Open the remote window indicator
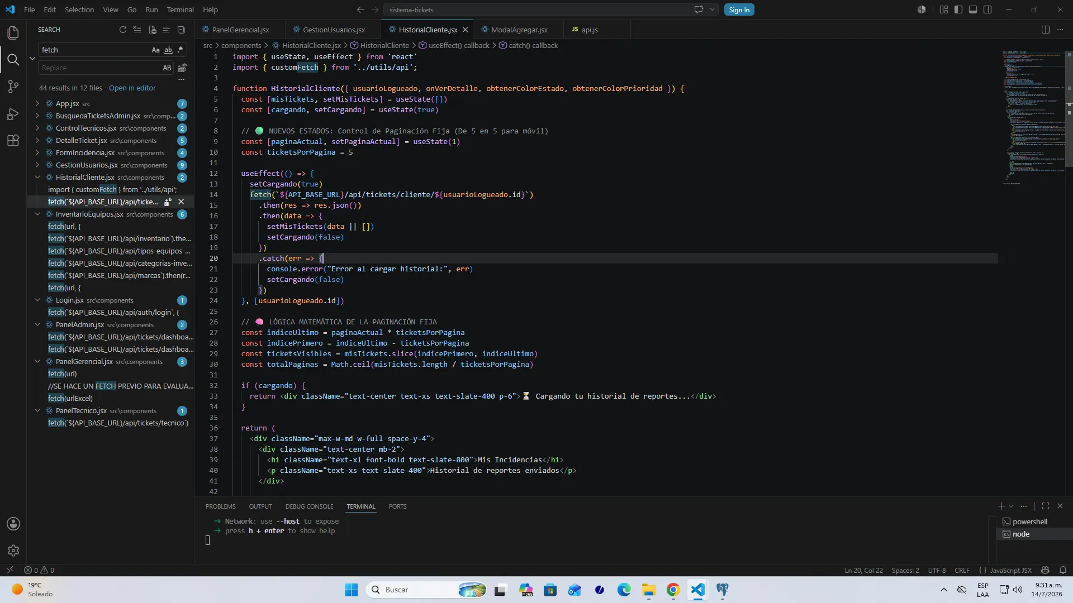1073x603 pixels. pos(10,570)
